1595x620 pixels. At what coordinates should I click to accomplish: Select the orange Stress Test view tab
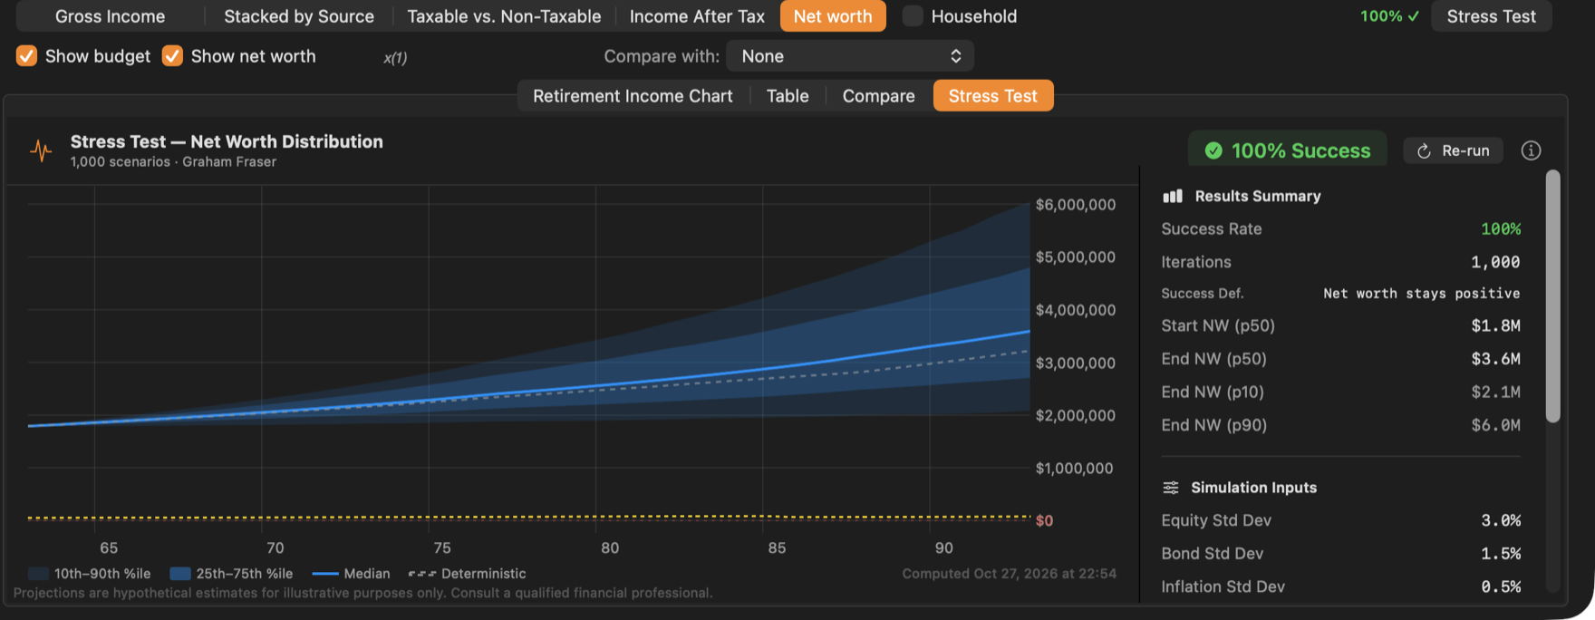click(993, 96)
